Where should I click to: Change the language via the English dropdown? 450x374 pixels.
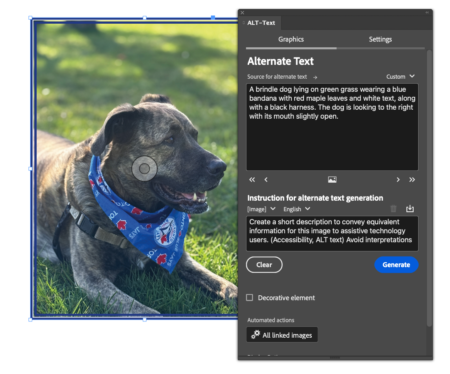point(296,209)
